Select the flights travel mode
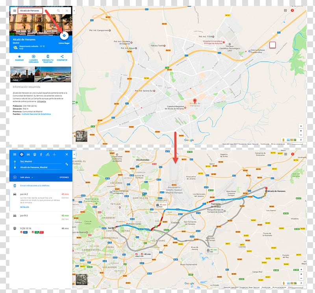 point(54,154)
